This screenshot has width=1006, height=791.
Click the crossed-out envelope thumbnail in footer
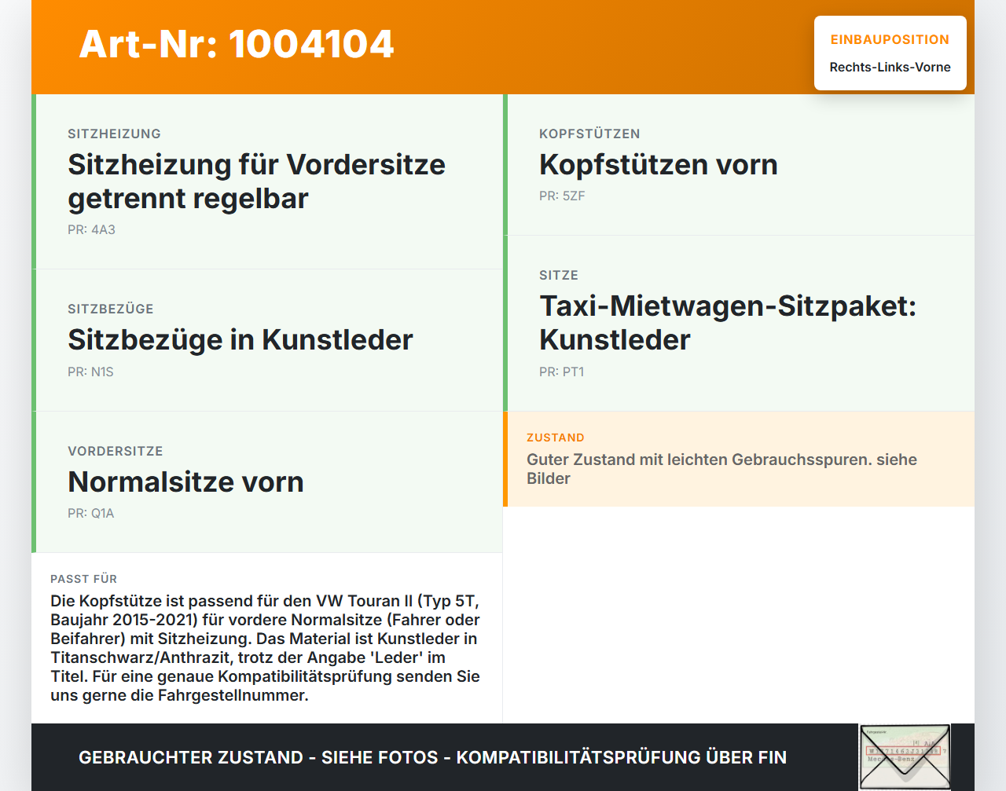coord(905,756)
